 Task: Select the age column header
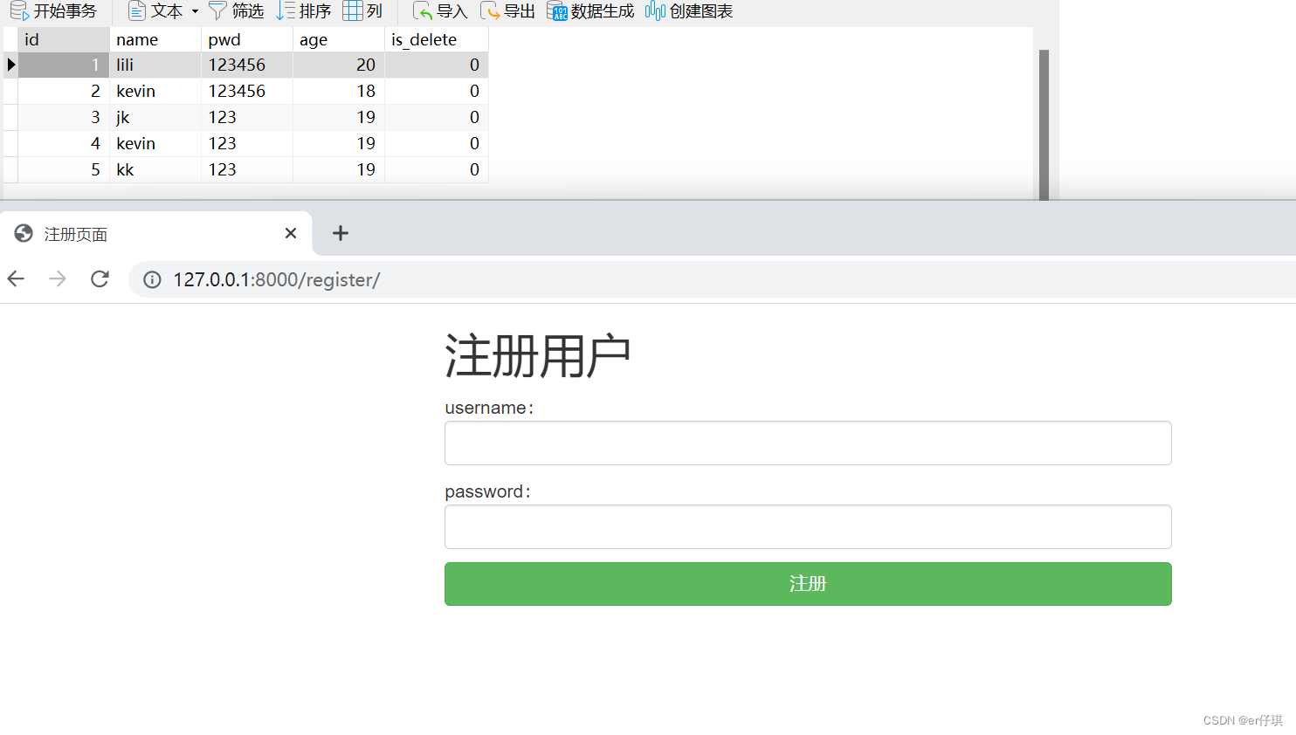(x=339, y=39)
